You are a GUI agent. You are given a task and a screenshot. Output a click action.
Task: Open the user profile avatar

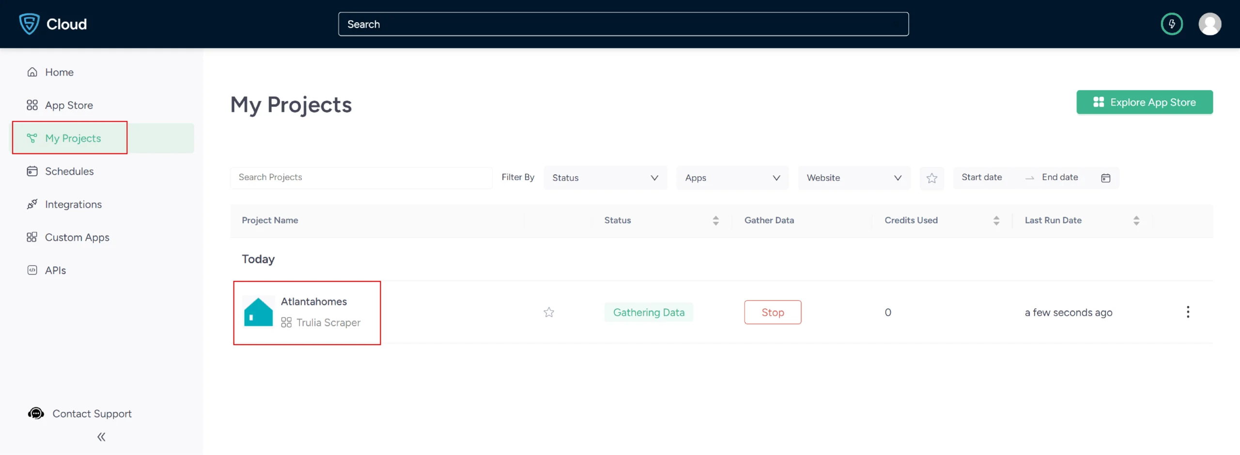click(x=1209, y=24)
